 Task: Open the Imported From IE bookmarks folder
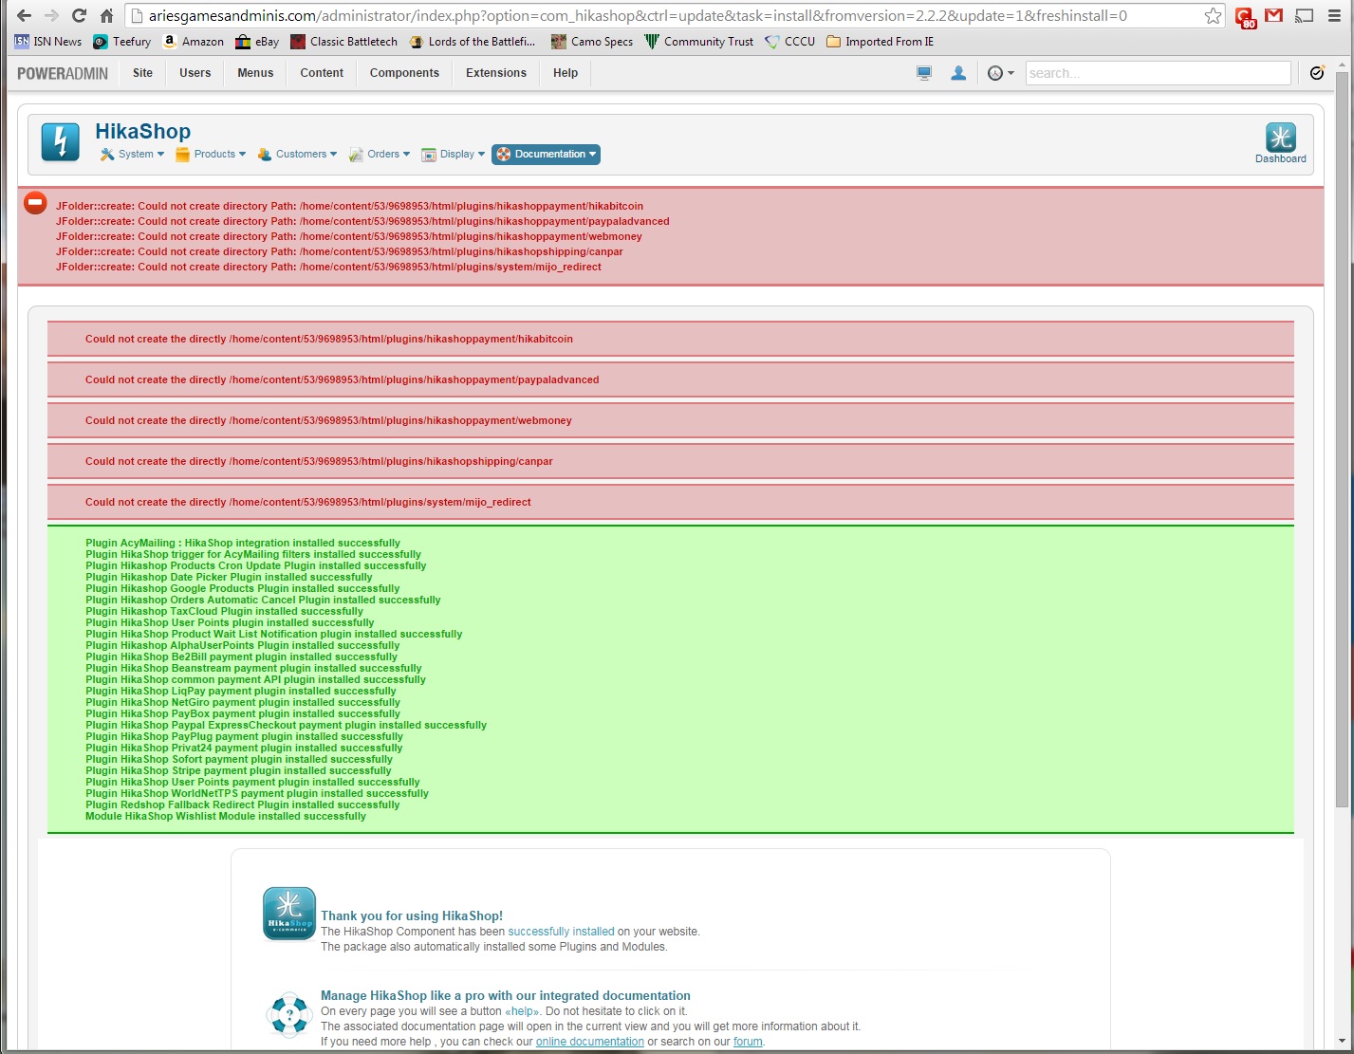click(881, 42)
